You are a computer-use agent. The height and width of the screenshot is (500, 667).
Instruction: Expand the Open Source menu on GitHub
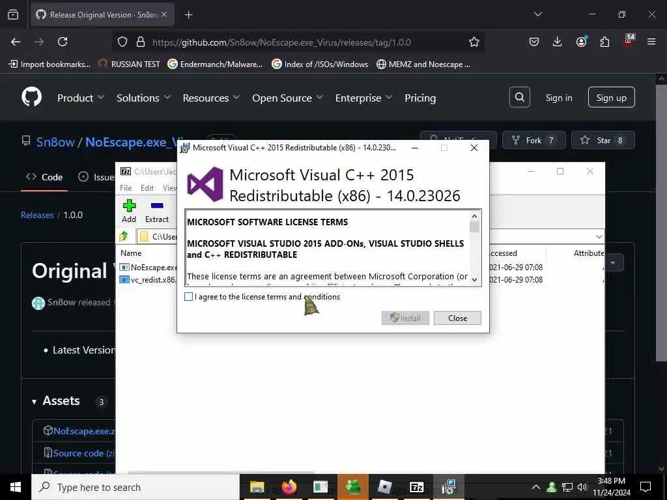click(287, 98)
